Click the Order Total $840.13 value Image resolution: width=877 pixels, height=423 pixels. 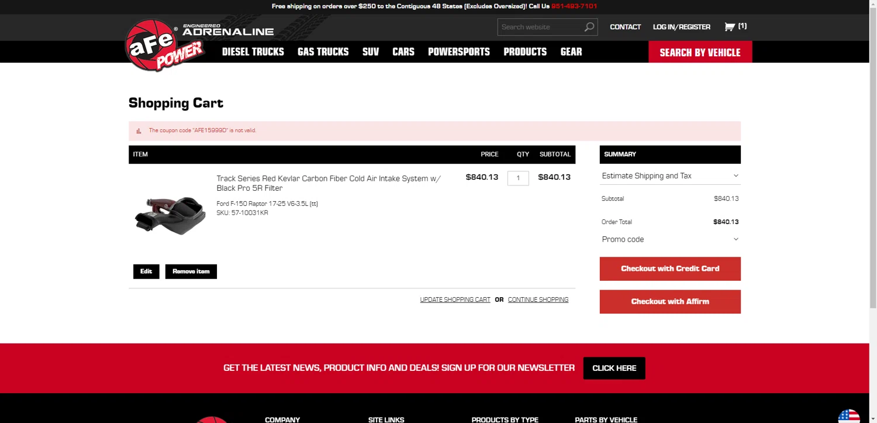click(x=726, y=222)
